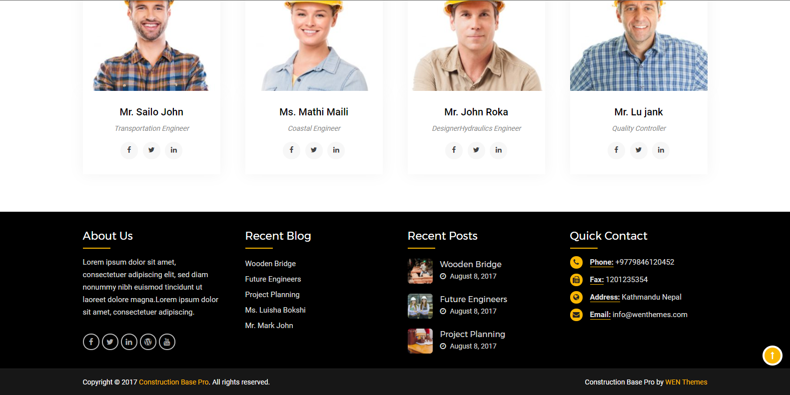Select Ms. Luisha Bokshi blog link
This screenshot has height=395, width=790.
tap(275, 310)
